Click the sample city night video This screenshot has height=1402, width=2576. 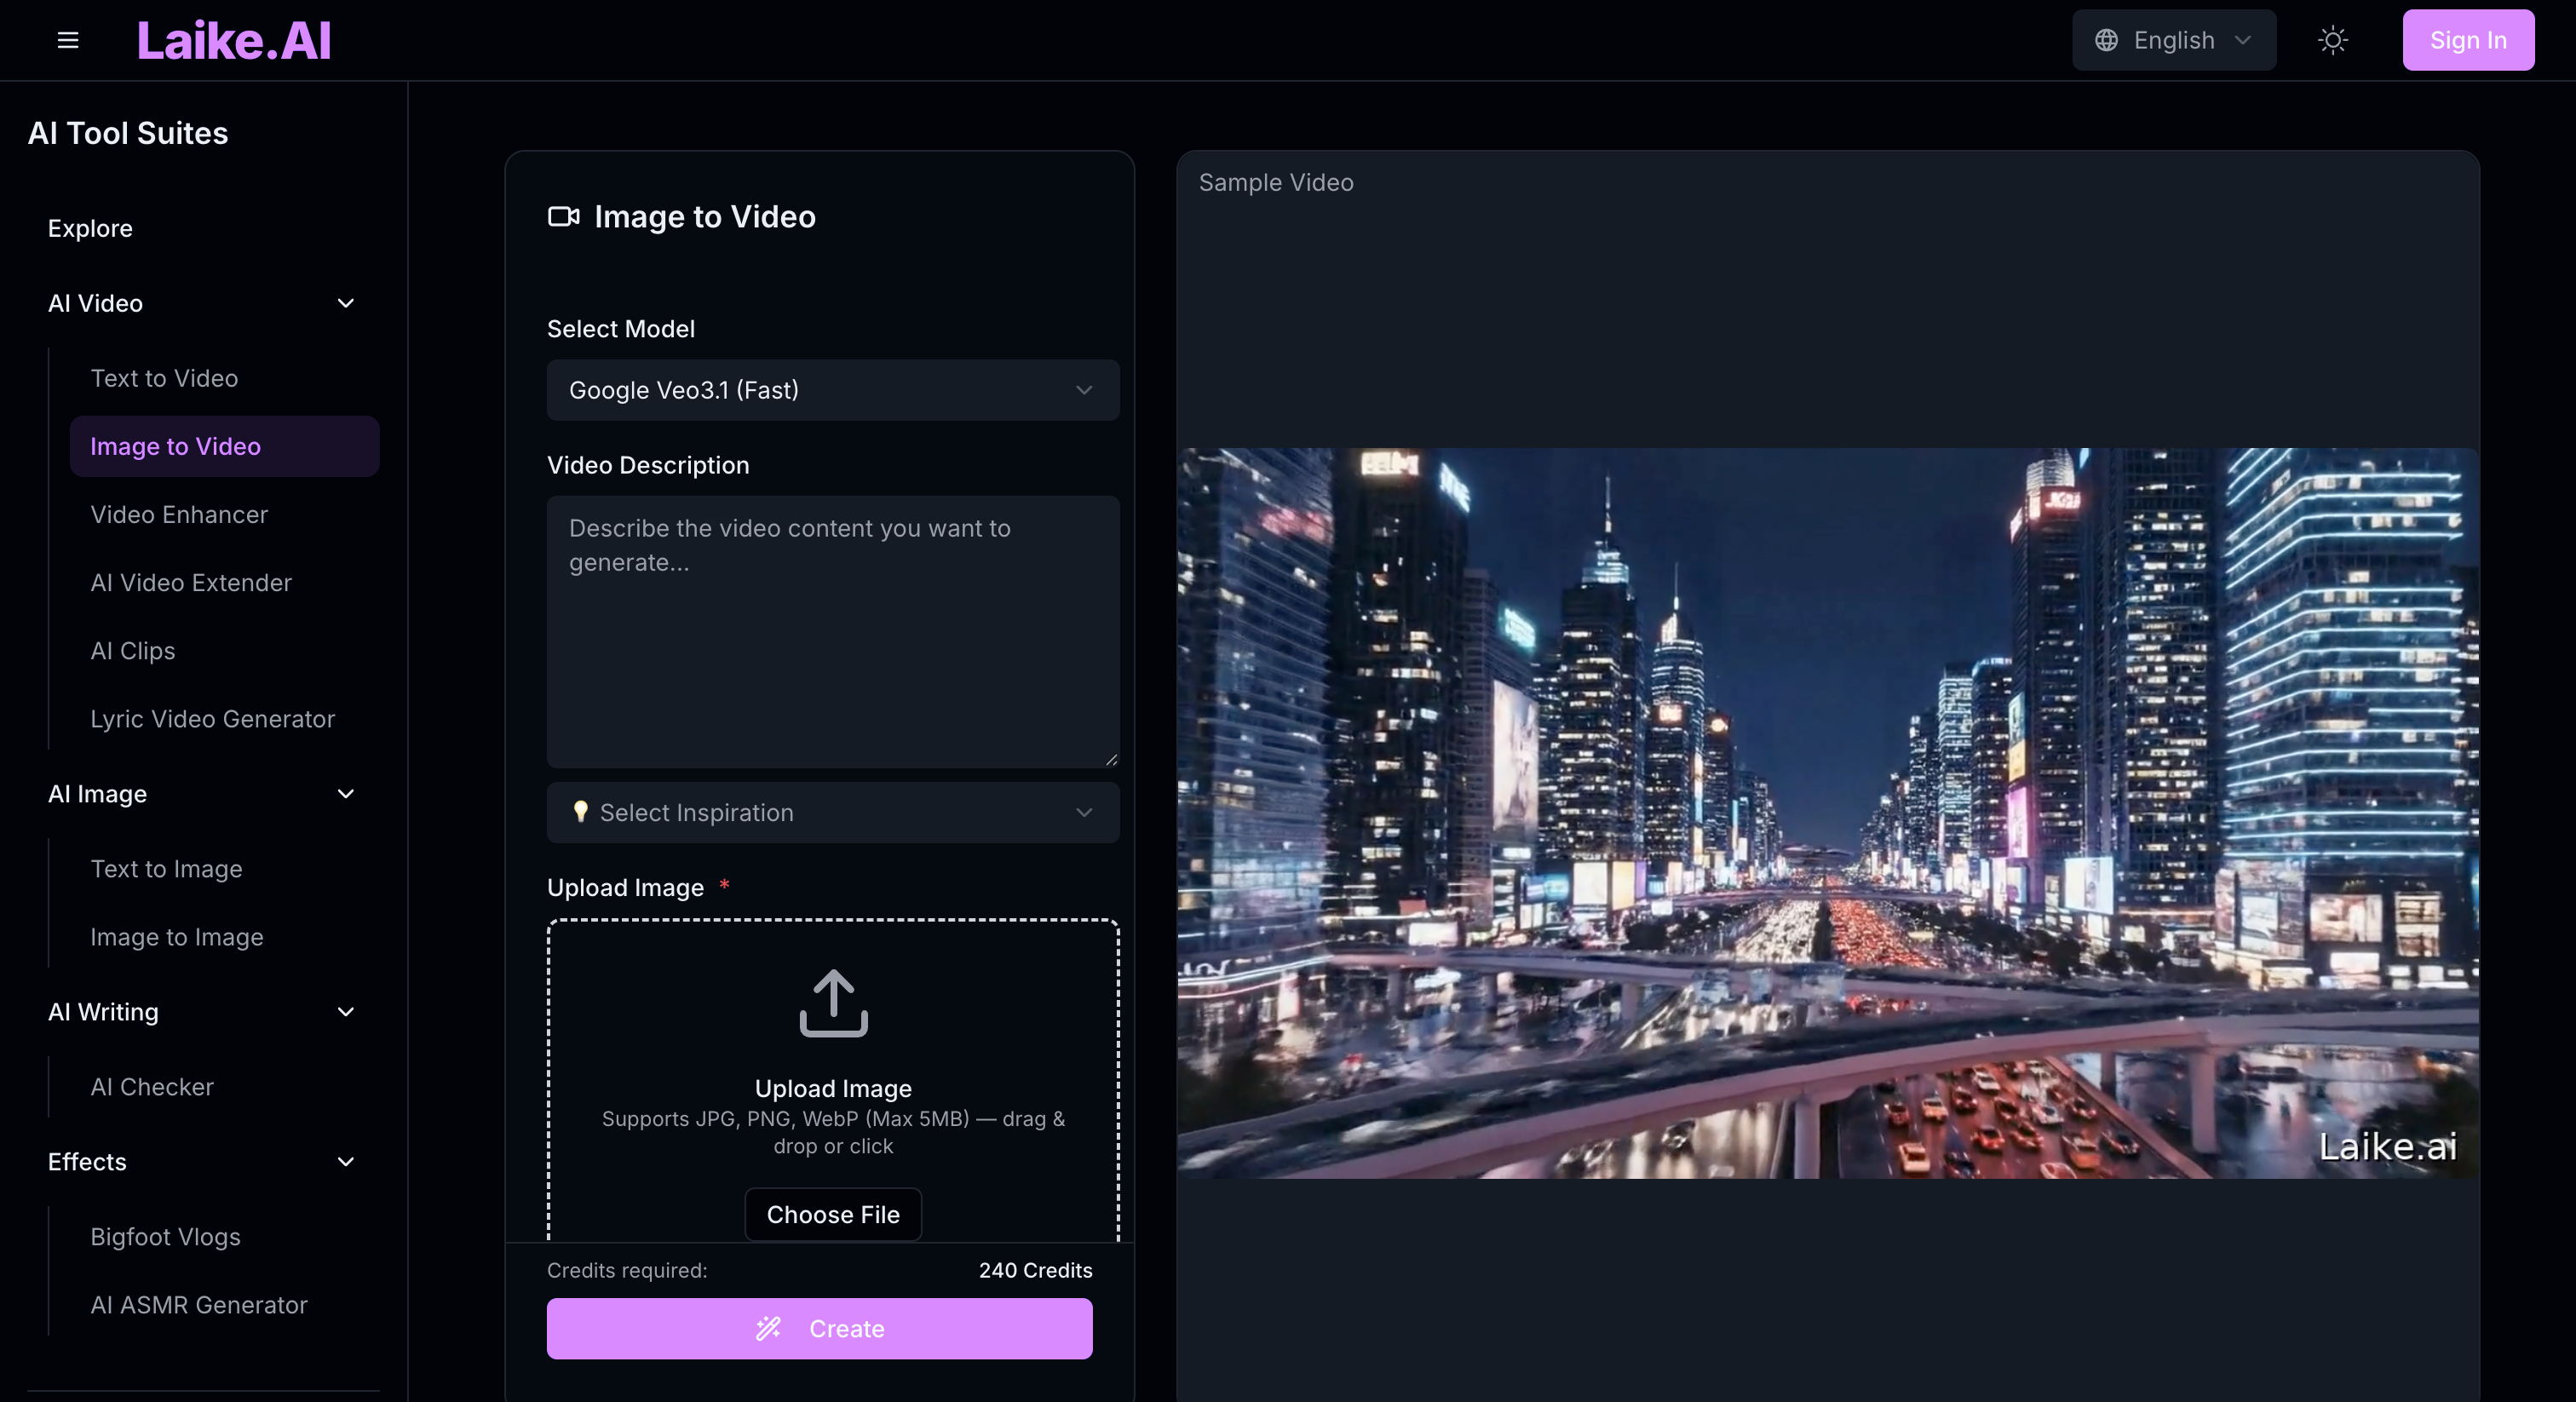coord(1827,812)
